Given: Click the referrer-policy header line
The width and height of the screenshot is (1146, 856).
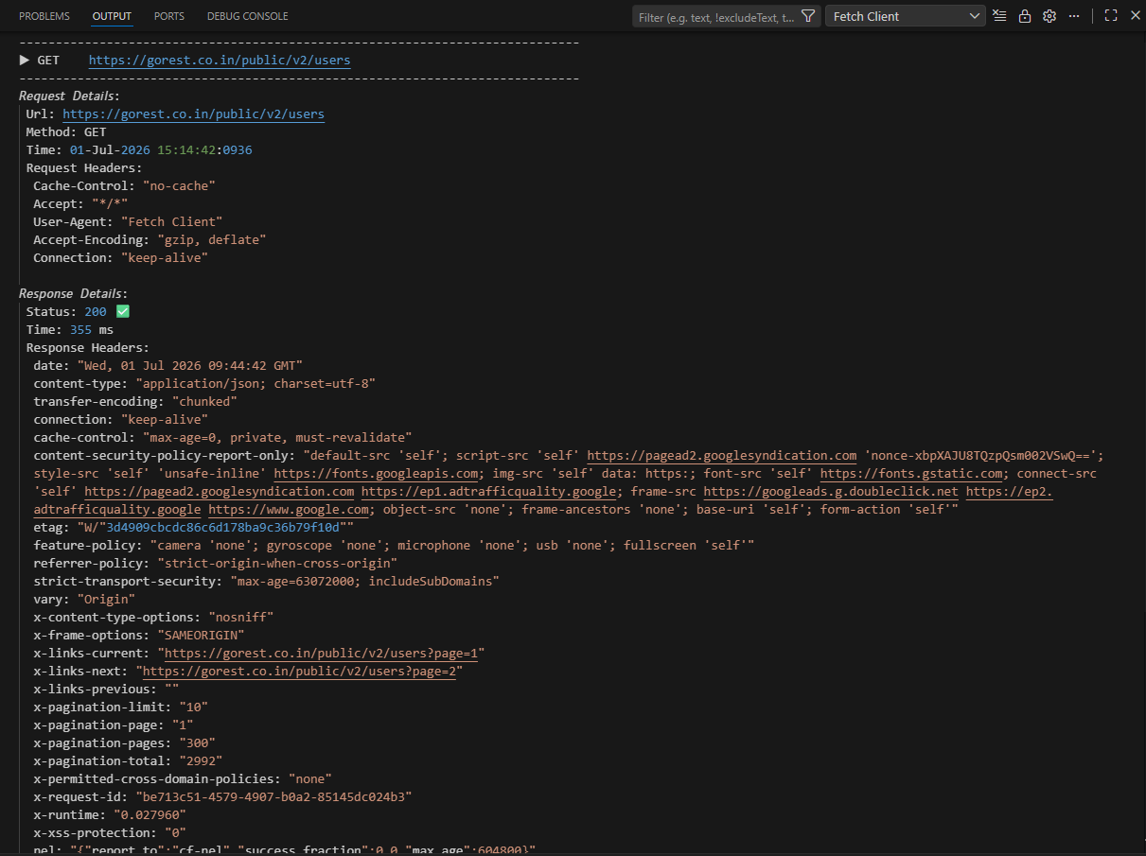Looking at the screenshot, I should coord(215,564).
